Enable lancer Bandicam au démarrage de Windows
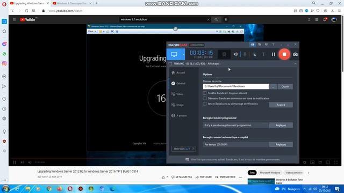 point(204,103)
